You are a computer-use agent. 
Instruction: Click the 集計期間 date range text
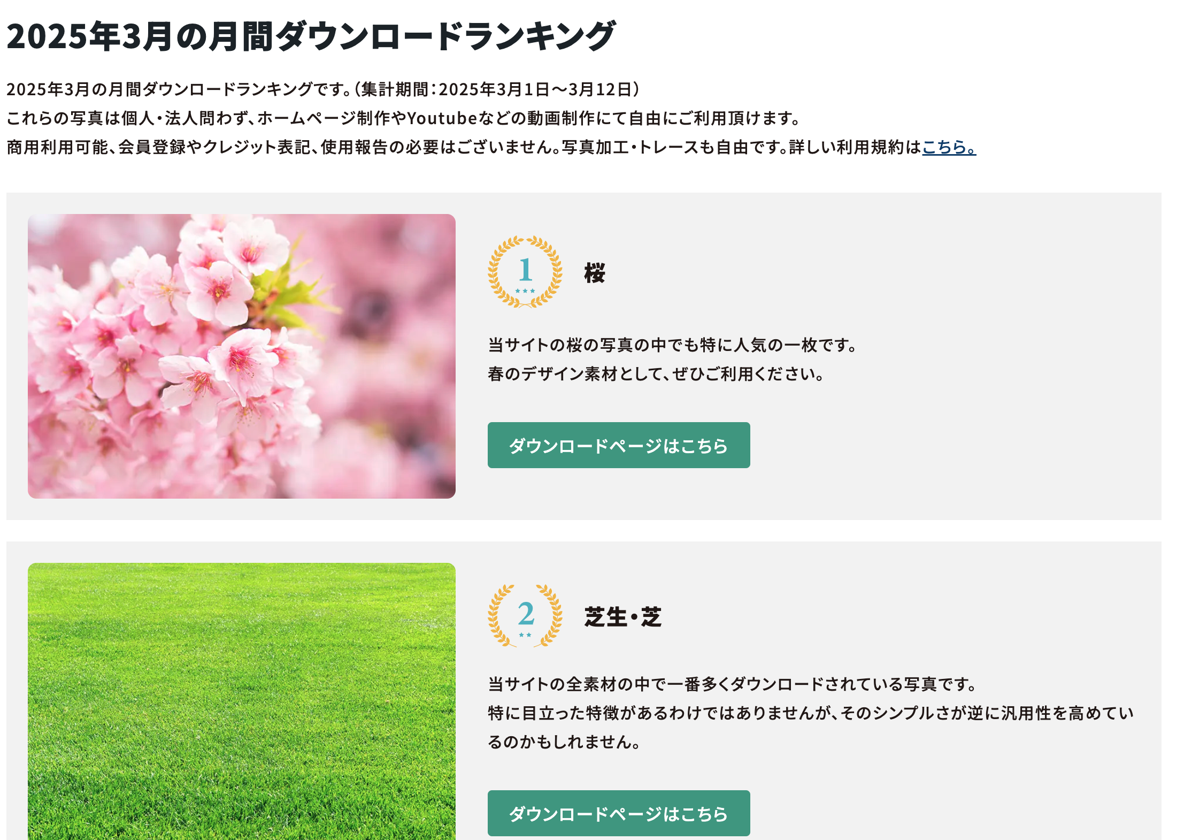click(x=497, y=89)
